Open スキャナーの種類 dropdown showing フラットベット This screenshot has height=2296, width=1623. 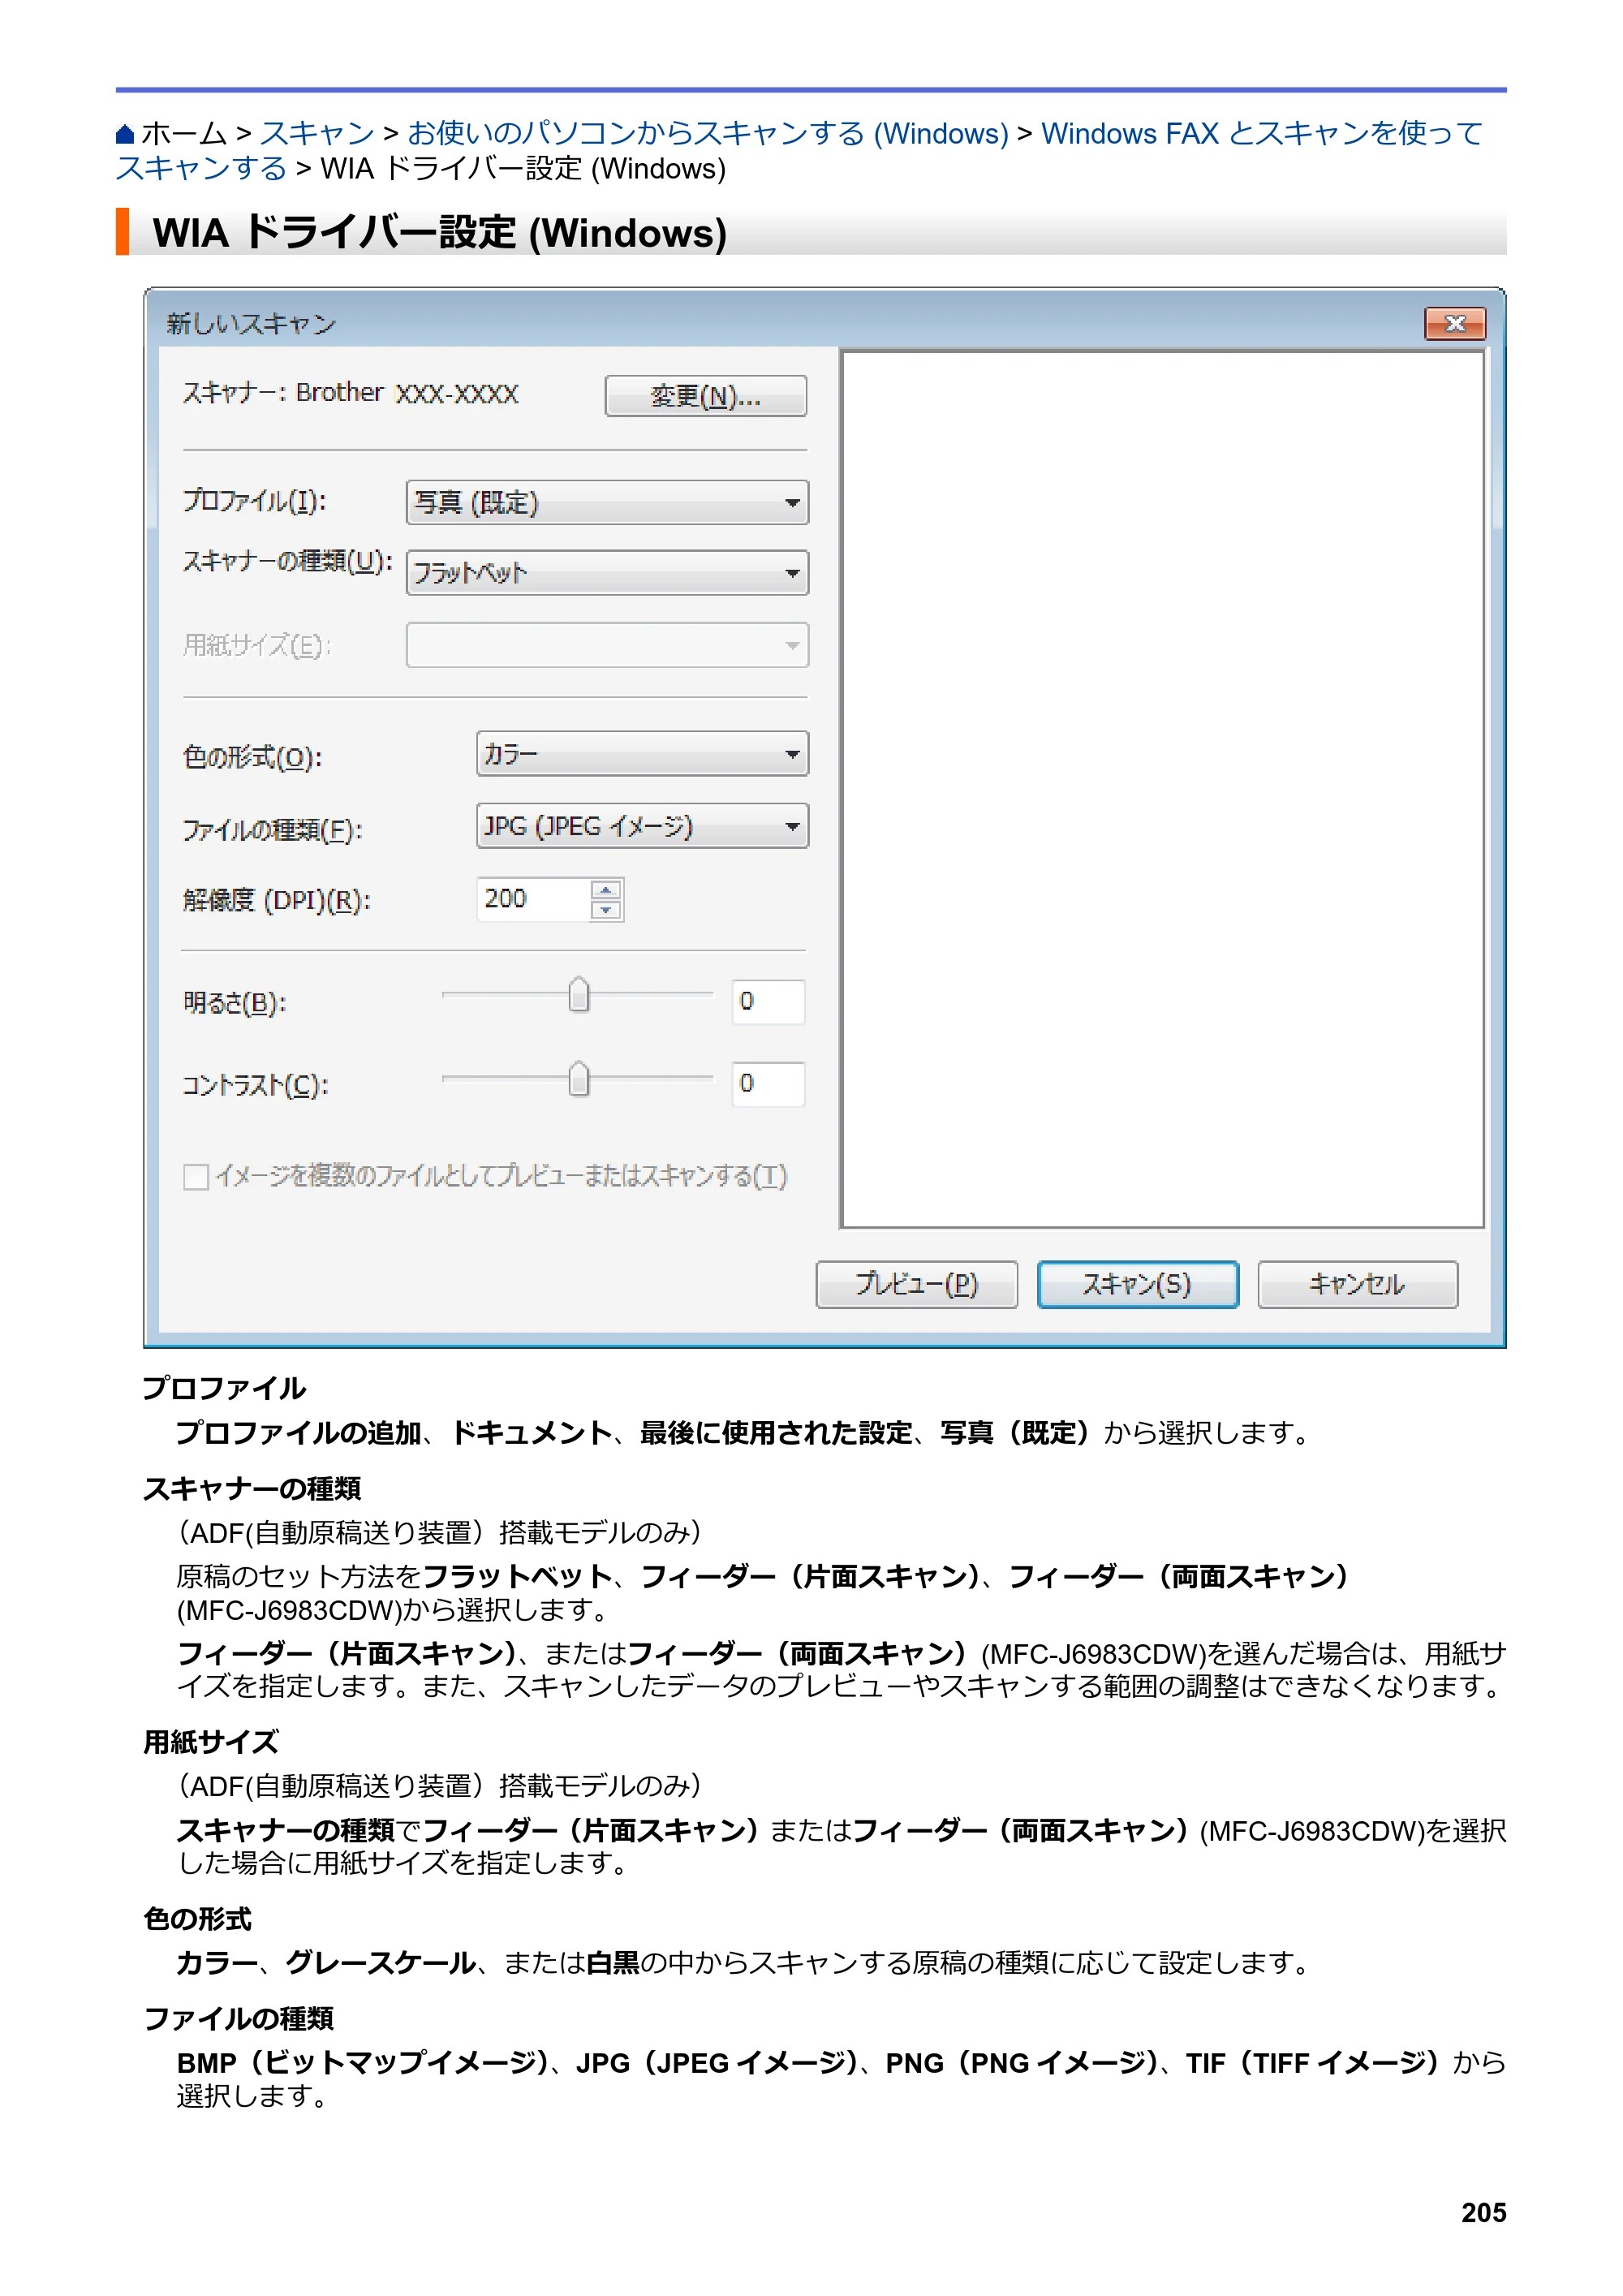(607, 573)
